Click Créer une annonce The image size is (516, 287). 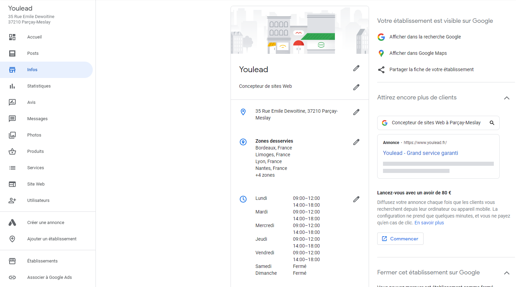tap(46, 223)
